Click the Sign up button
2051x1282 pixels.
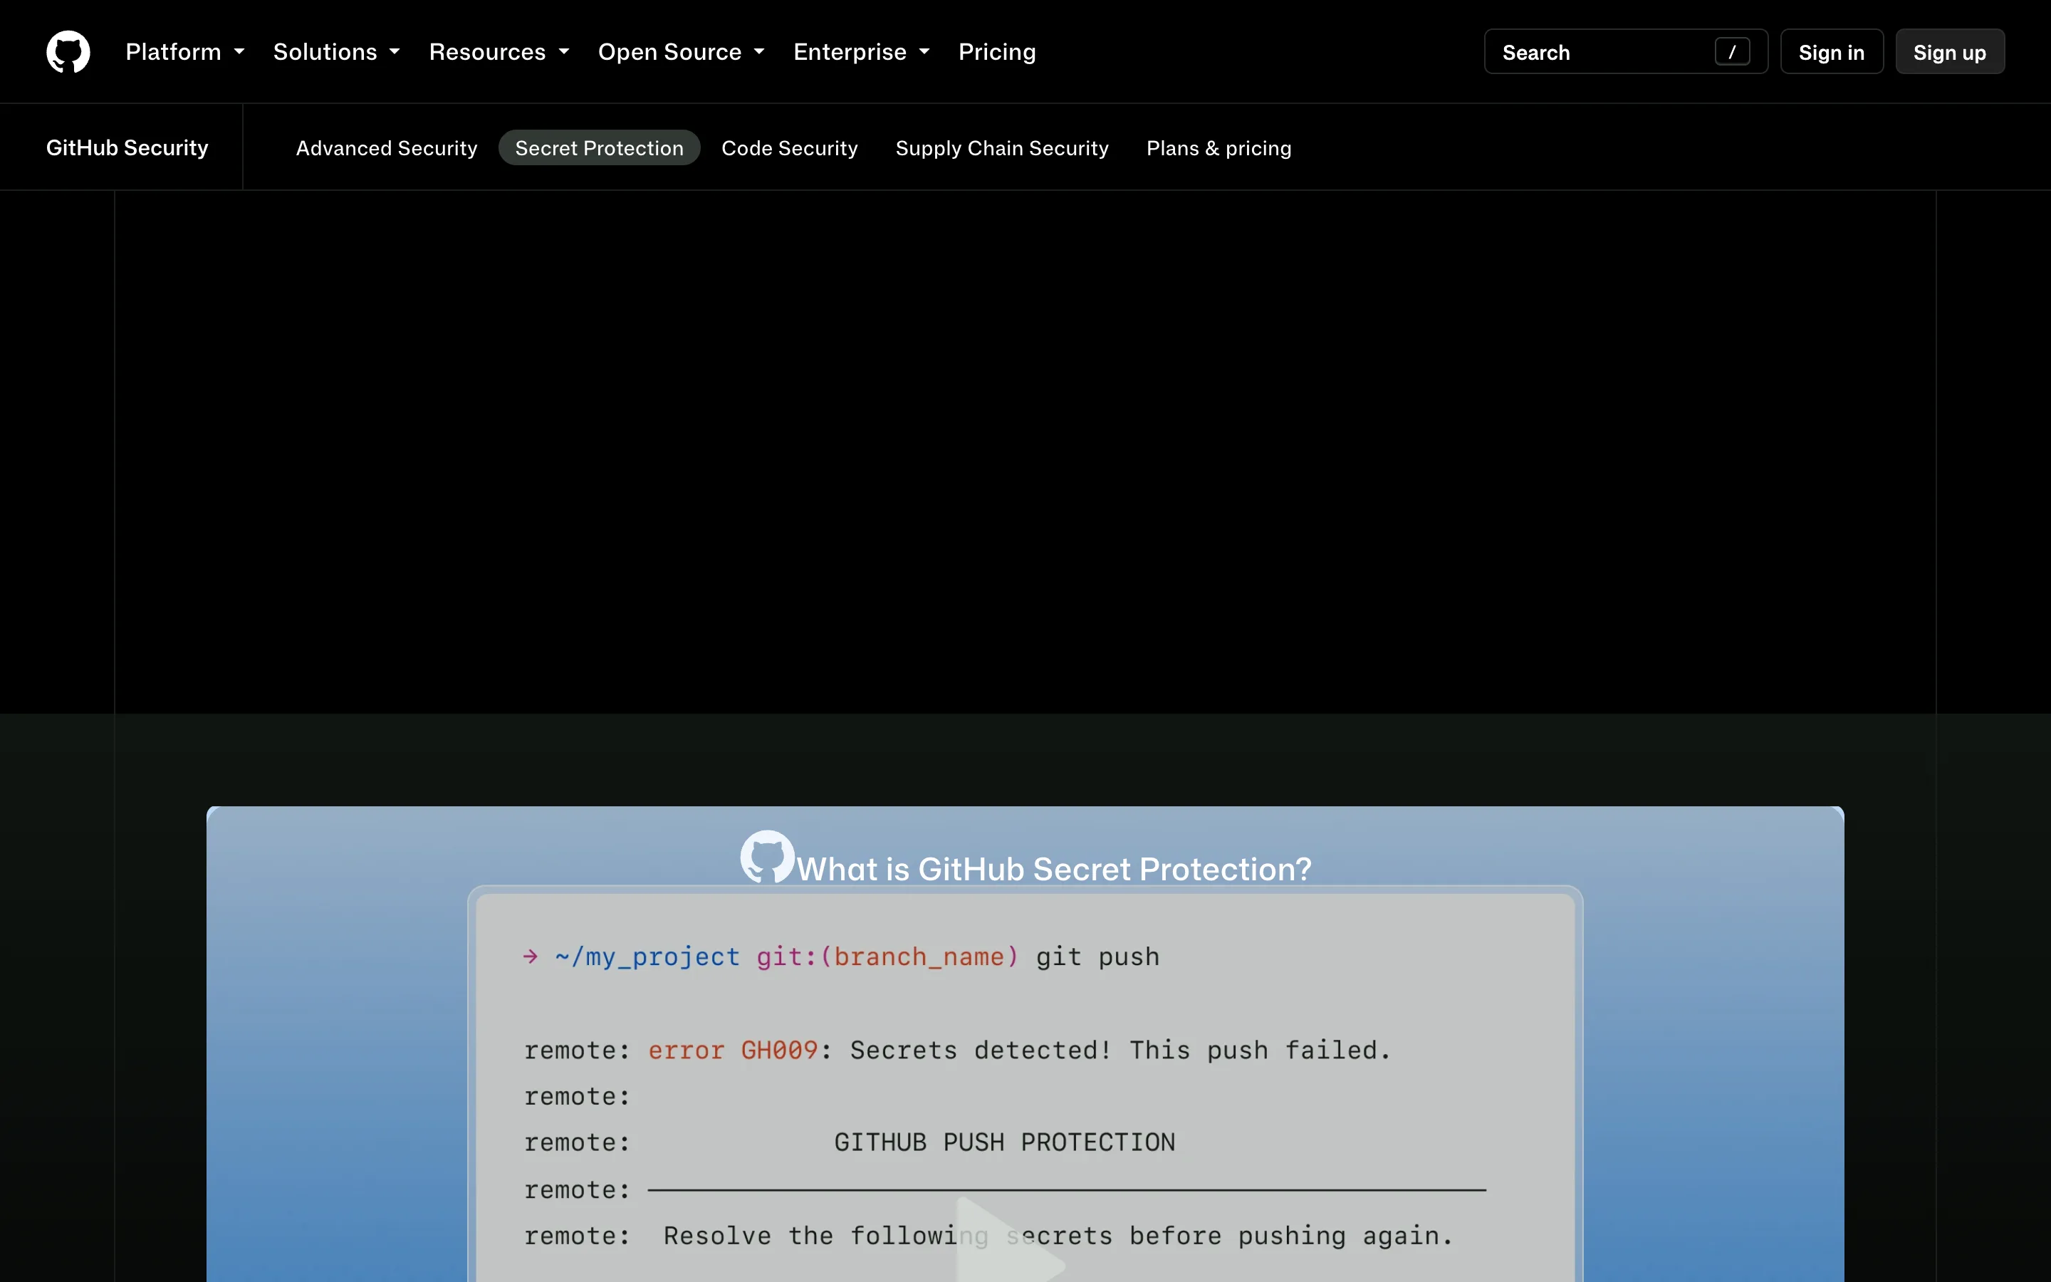point(1949,52)
